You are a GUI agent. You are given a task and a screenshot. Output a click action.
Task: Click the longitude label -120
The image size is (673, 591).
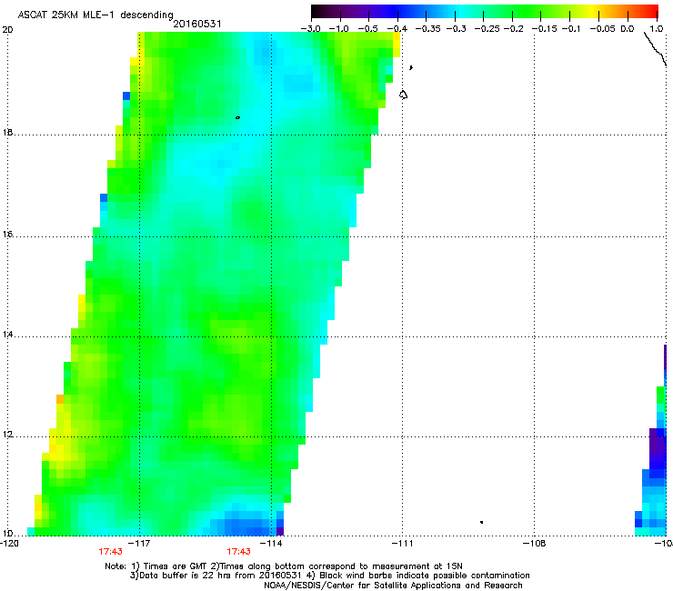[x=9, y=544]
